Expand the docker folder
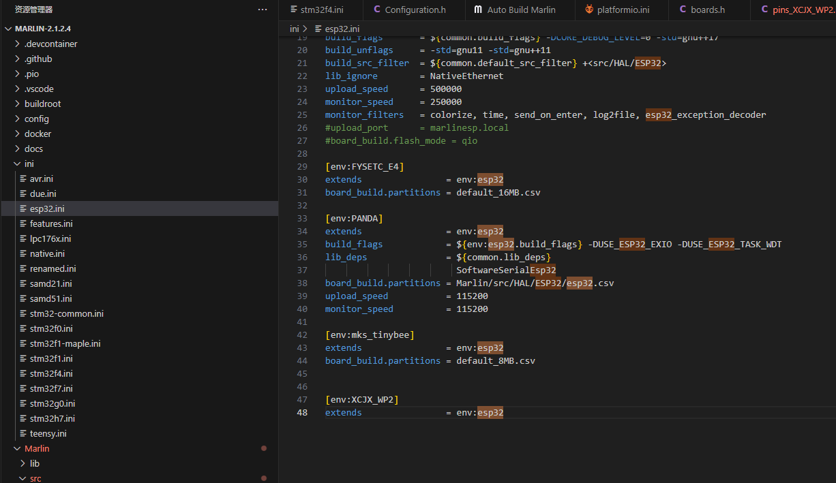The width and height of the screenshot is (836, 483). [x=139, y=134]
